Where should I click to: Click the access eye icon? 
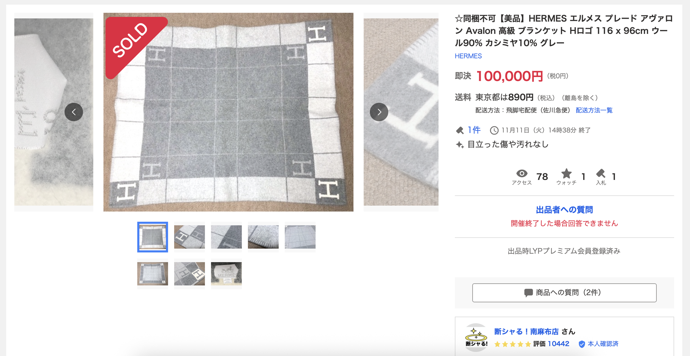(x=522, y=174)
